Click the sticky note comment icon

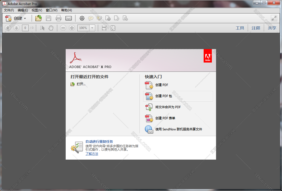click(90, 18)
